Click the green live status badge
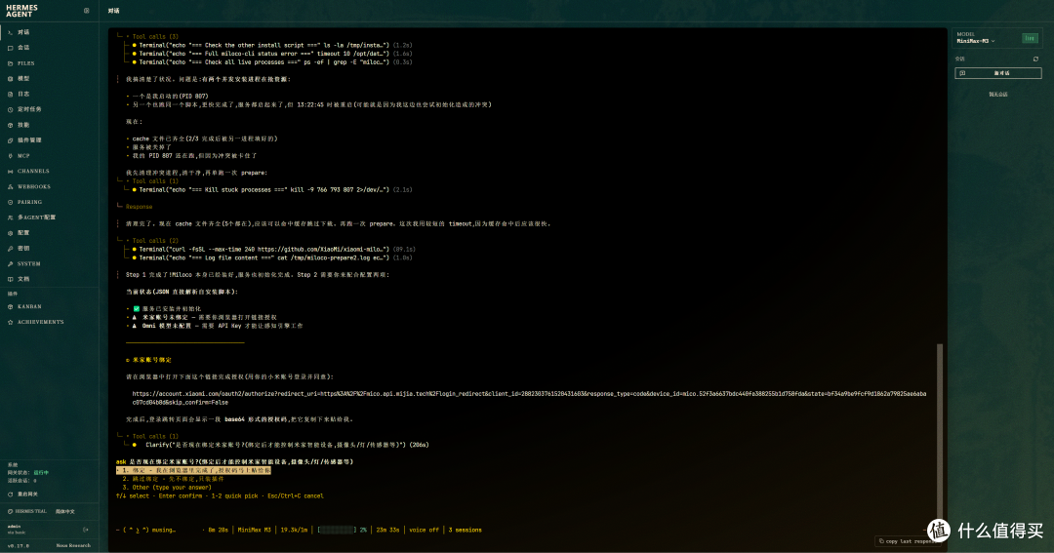This screenshot has height=553, width=1054. [x=1030, y=38]
